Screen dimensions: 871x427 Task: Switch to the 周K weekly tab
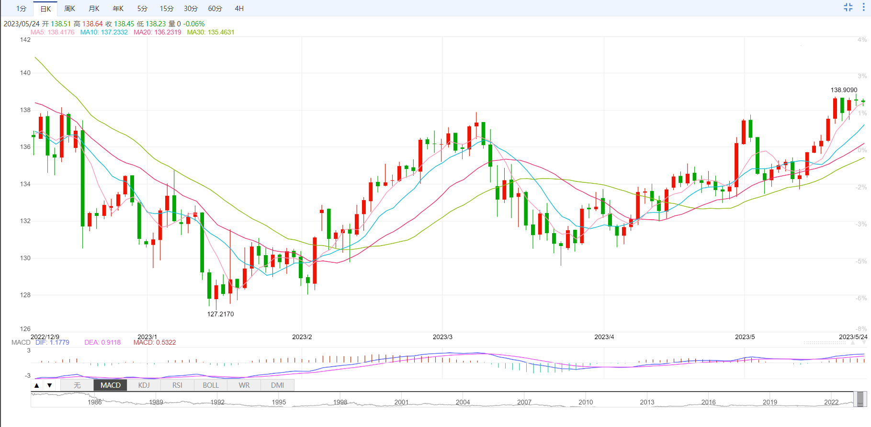[x=70, y=9]
